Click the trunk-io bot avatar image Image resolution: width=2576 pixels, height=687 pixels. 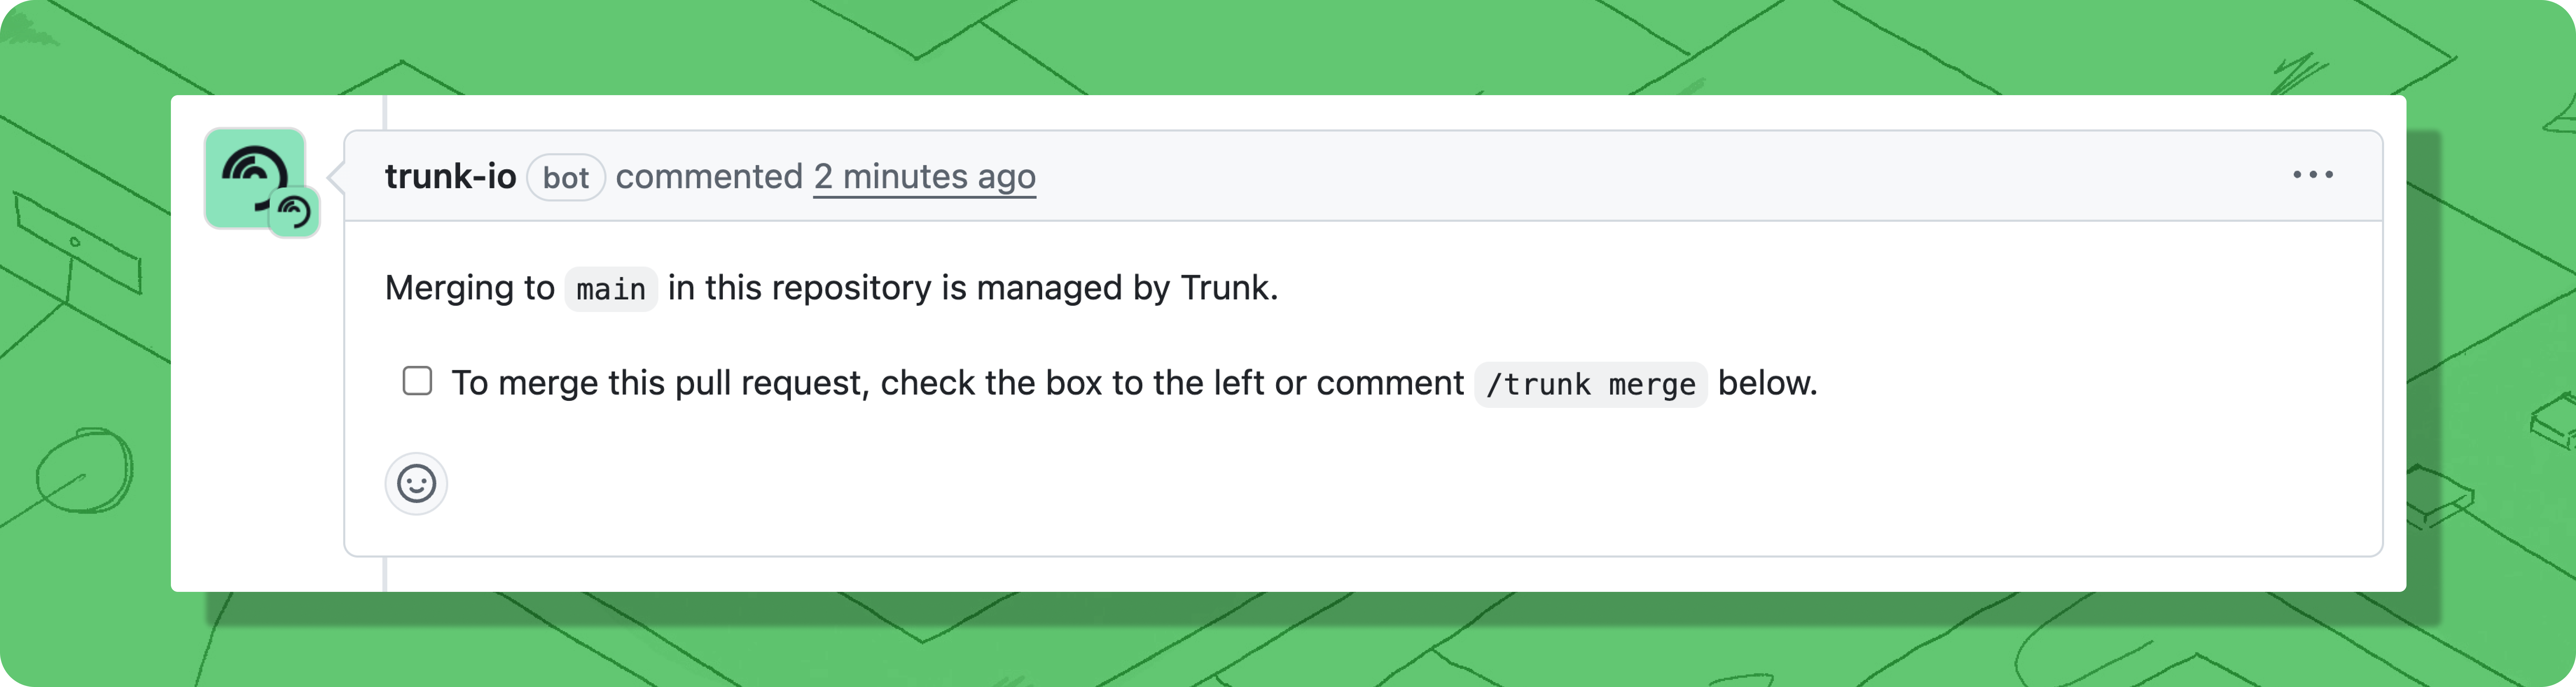pos(250,172)
